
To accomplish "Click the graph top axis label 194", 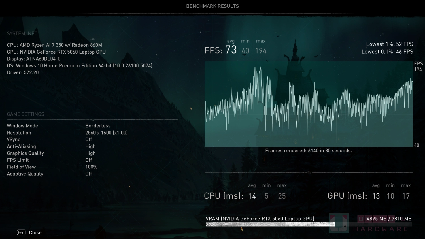I will coord(418,69).
